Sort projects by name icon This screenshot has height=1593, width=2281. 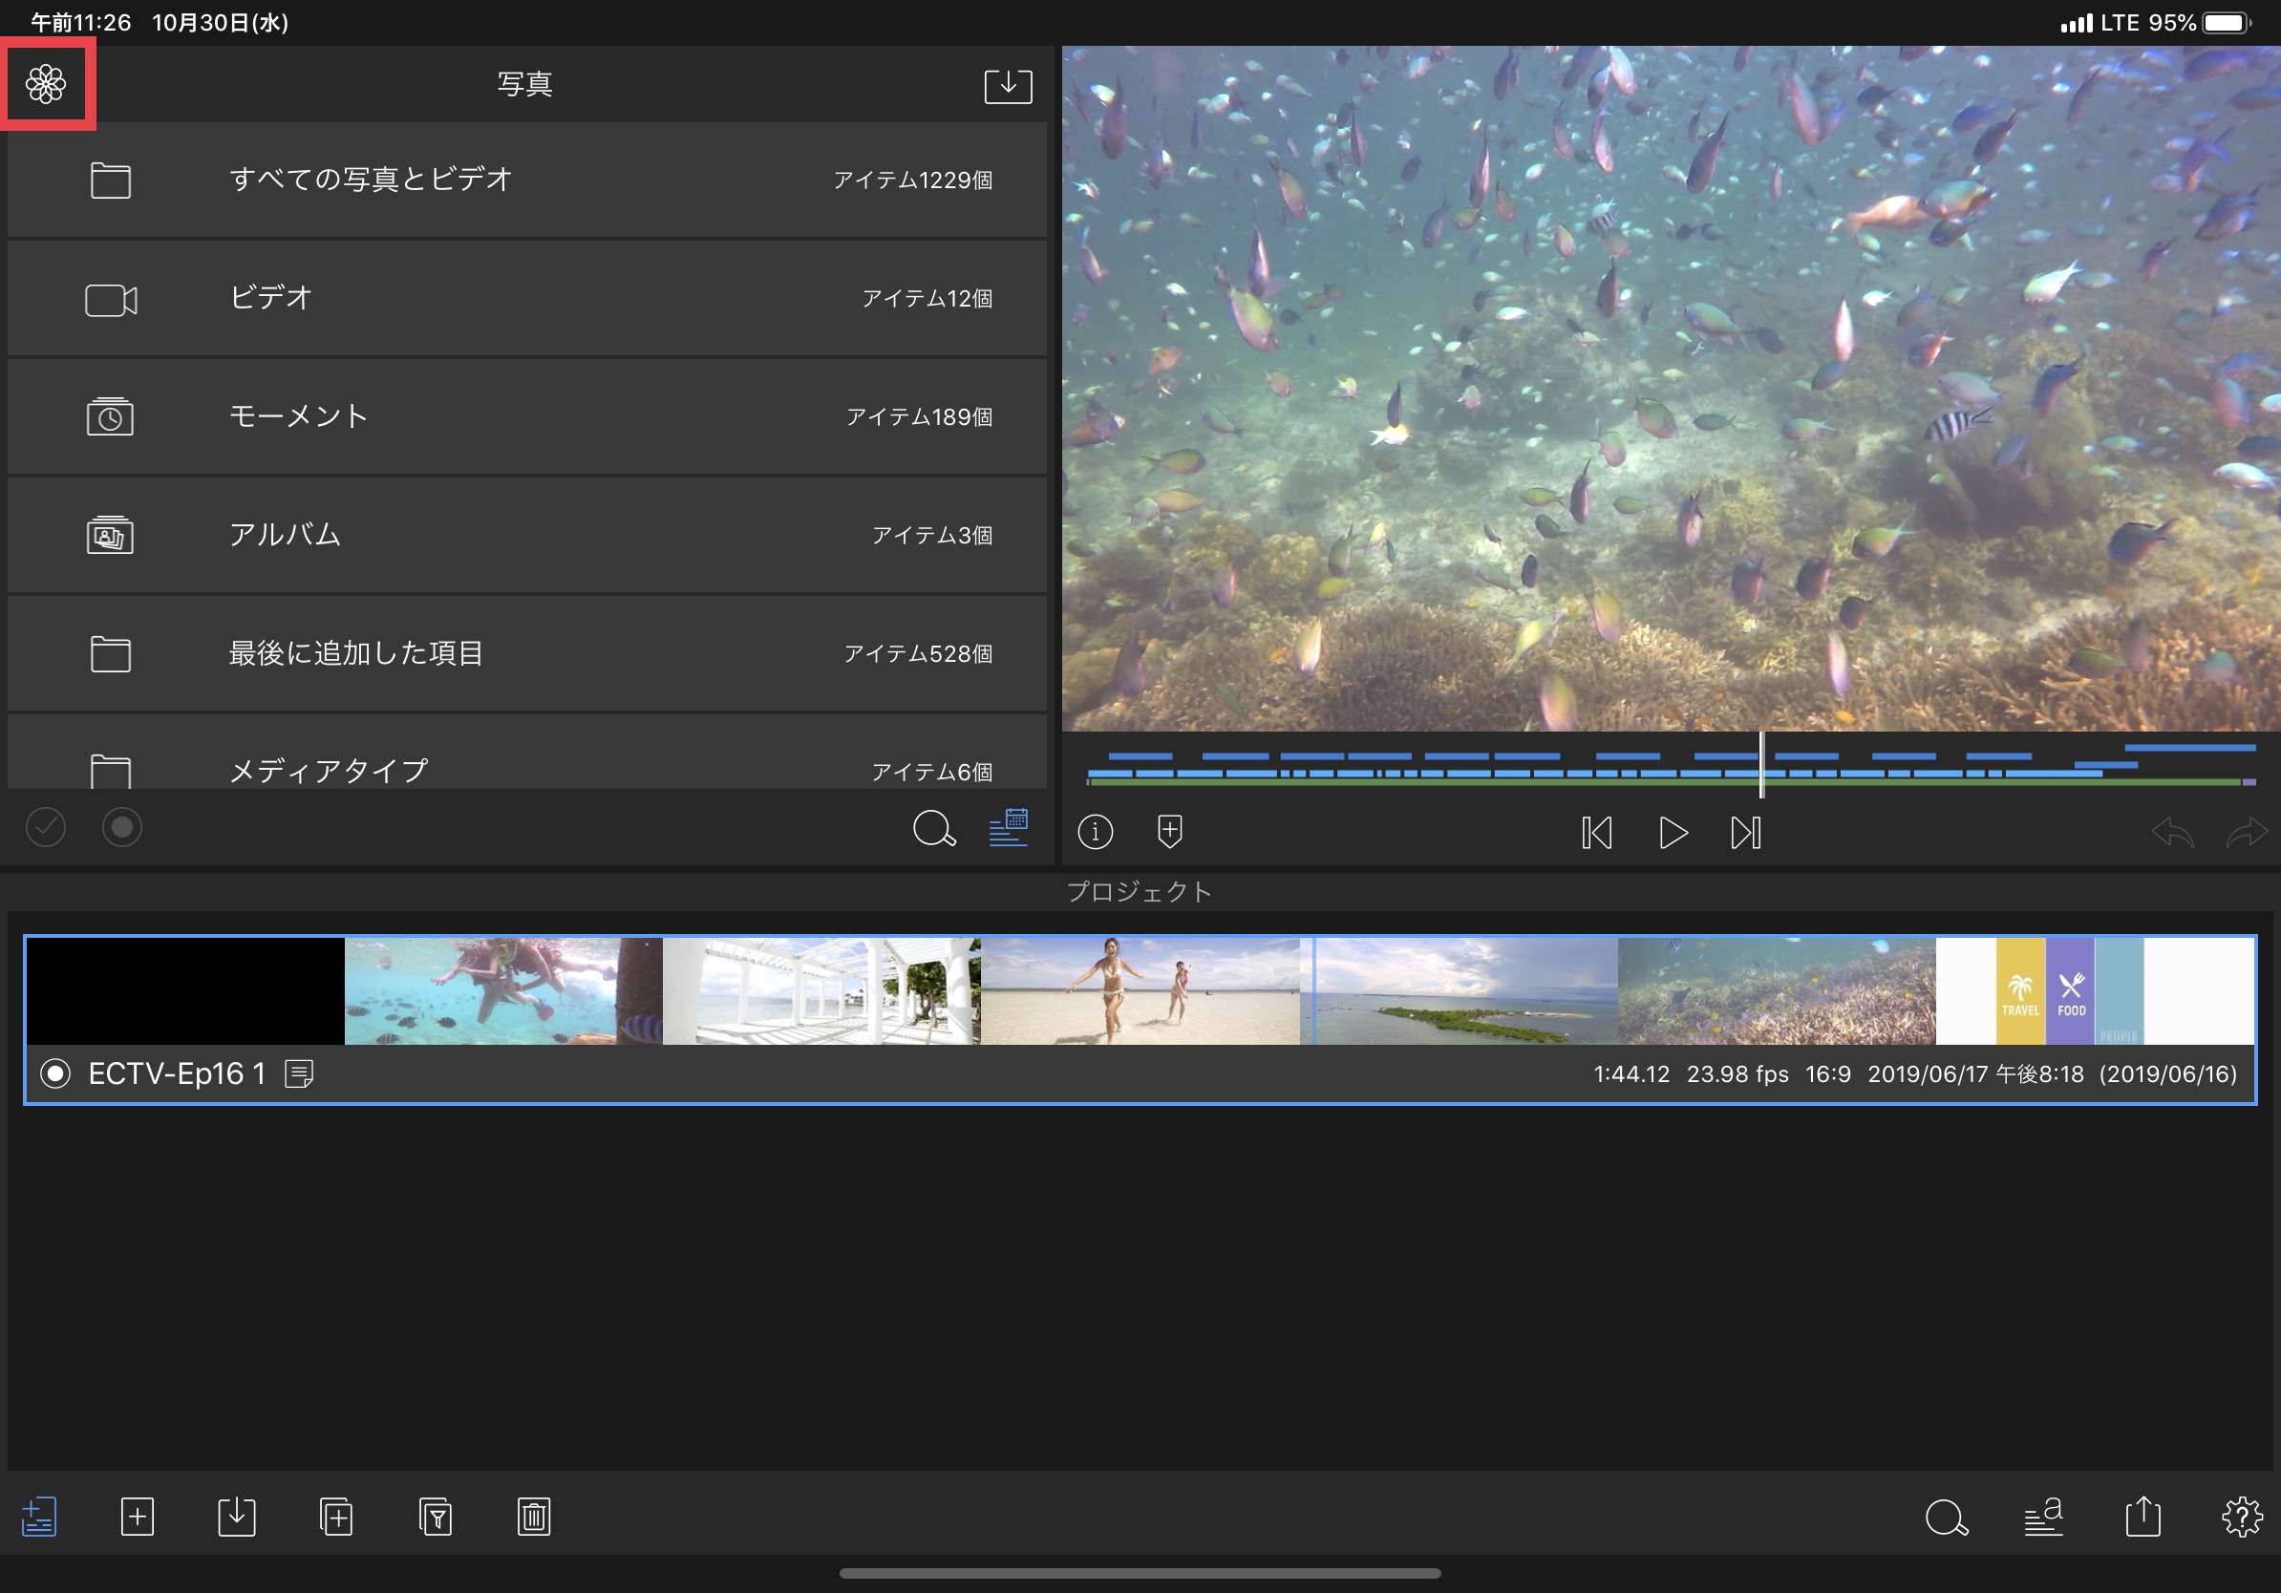2043,1517
